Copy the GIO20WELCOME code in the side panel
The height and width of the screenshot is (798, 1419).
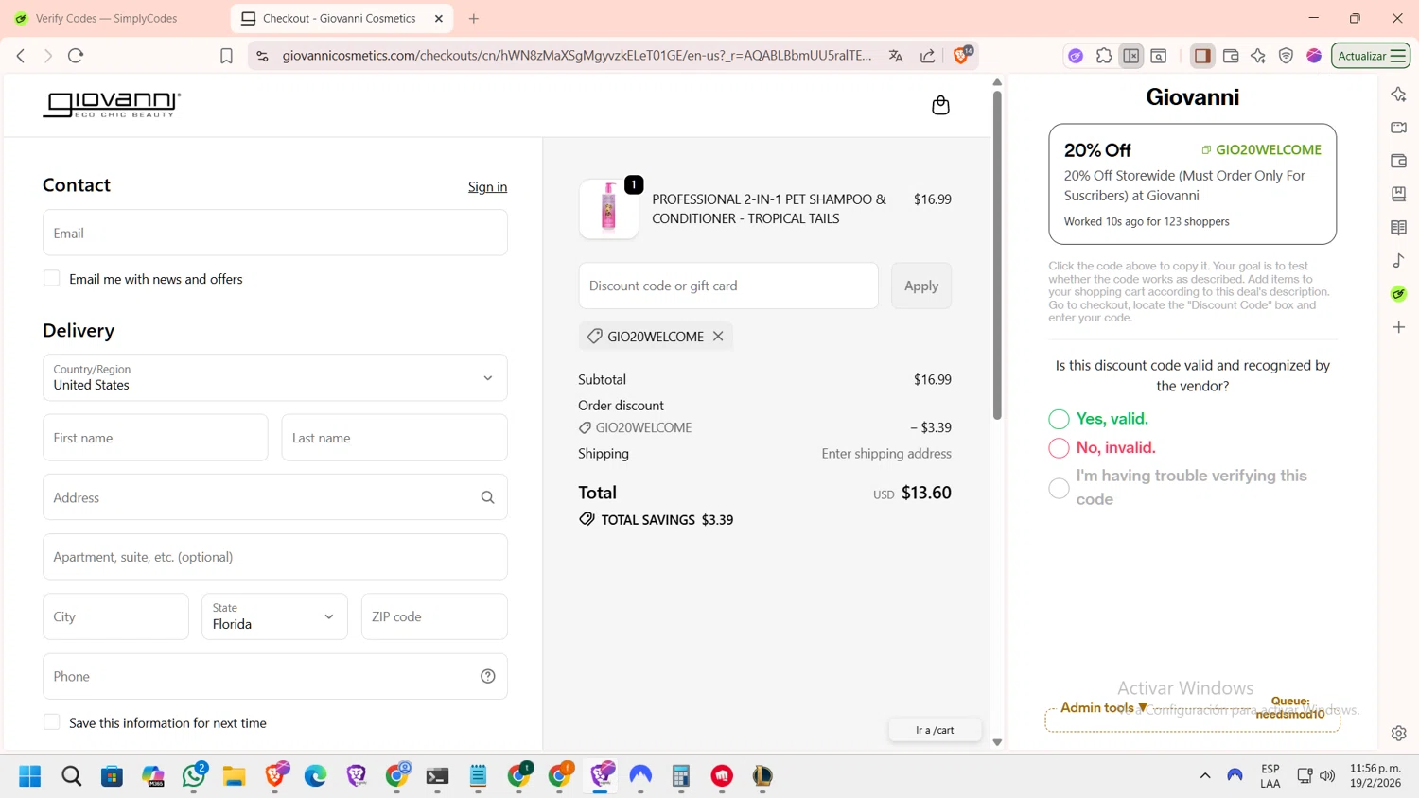[x=1261, y=149]
